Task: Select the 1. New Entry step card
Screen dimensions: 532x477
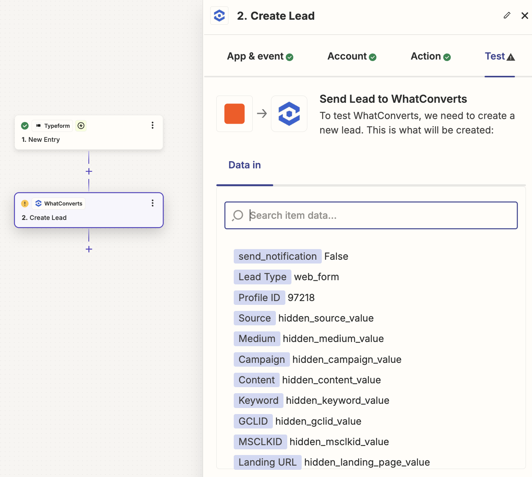Action: (89, 132)
